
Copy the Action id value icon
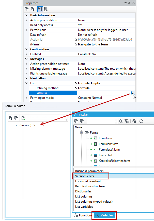(76, 40)
